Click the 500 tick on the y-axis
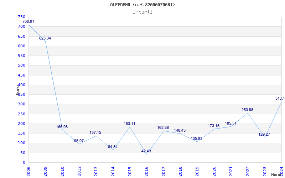This screenshot has width=285, height=178. pyautogui.click(x=21, y=66)
